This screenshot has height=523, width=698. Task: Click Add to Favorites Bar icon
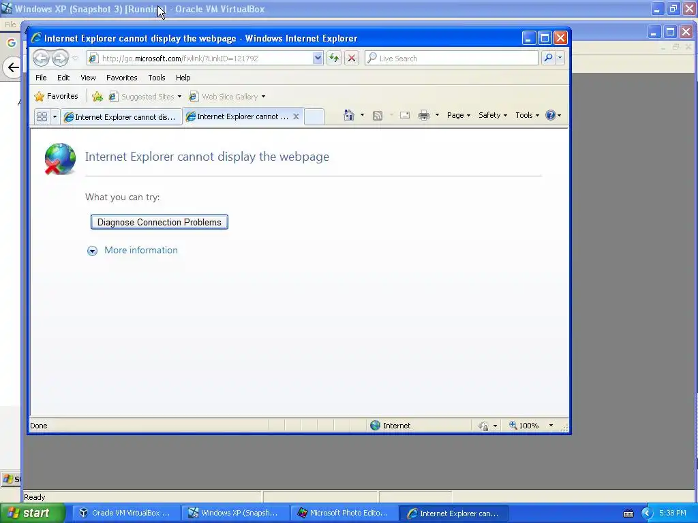coord(97,97)
